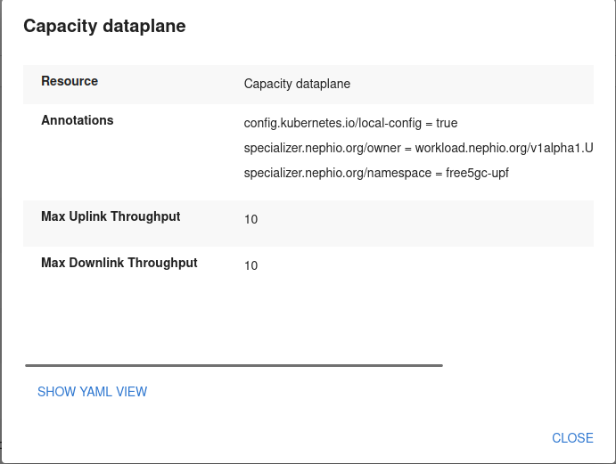Click the 'free5gc-upf' namespace value
The width and height of the screenshot is (616, 464).
pyautogui.click(x=477, y=173)
